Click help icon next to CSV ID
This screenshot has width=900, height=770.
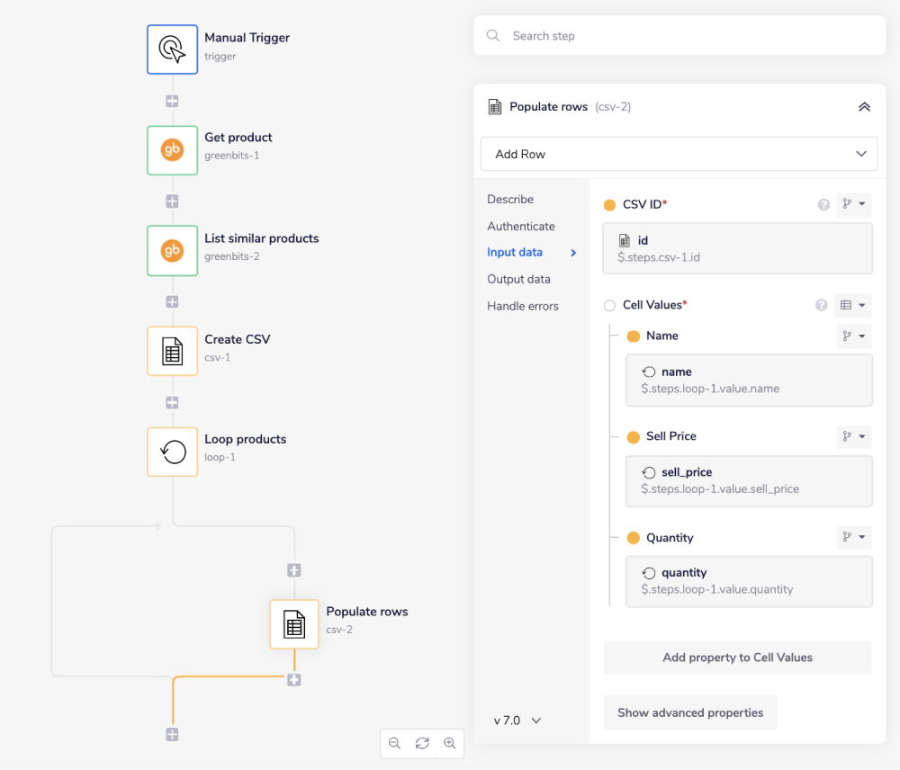tap(823, 205)
